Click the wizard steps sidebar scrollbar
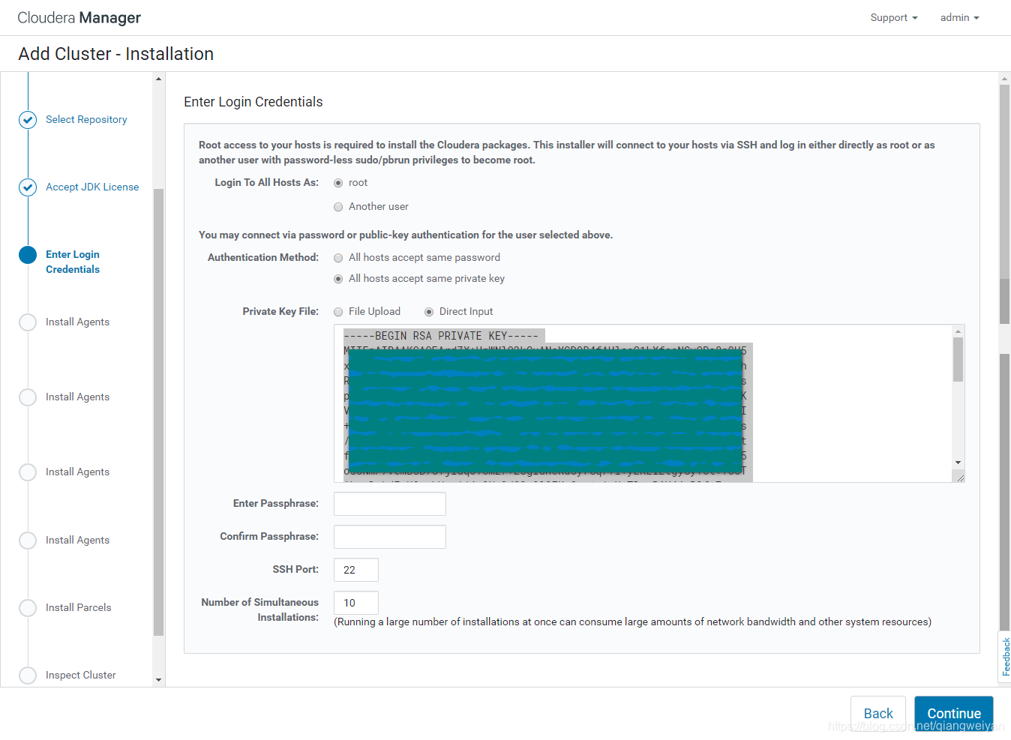This screenshot has width=1011, height=740. (158, 412)
